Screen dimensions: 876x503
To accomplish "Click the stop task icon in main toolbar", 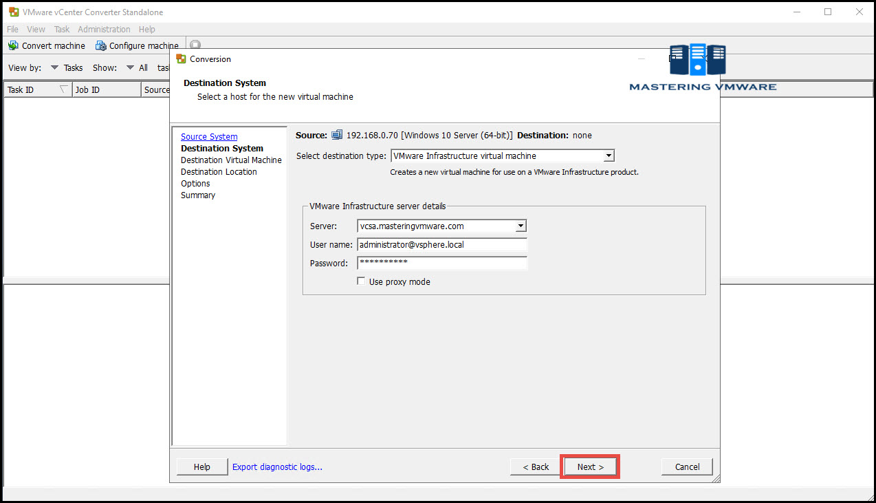I will [195, 45].
